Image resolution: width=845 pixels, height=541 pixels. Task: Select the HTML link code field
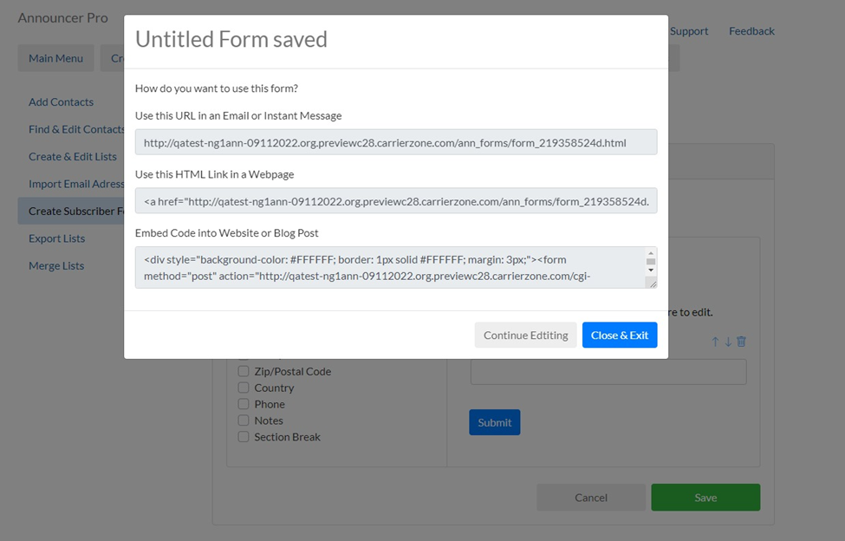(396, 201)
